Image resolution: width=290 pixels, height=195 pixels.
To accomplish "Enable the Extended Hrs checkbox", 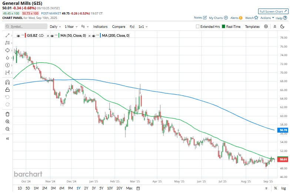I will pos(197,26).
